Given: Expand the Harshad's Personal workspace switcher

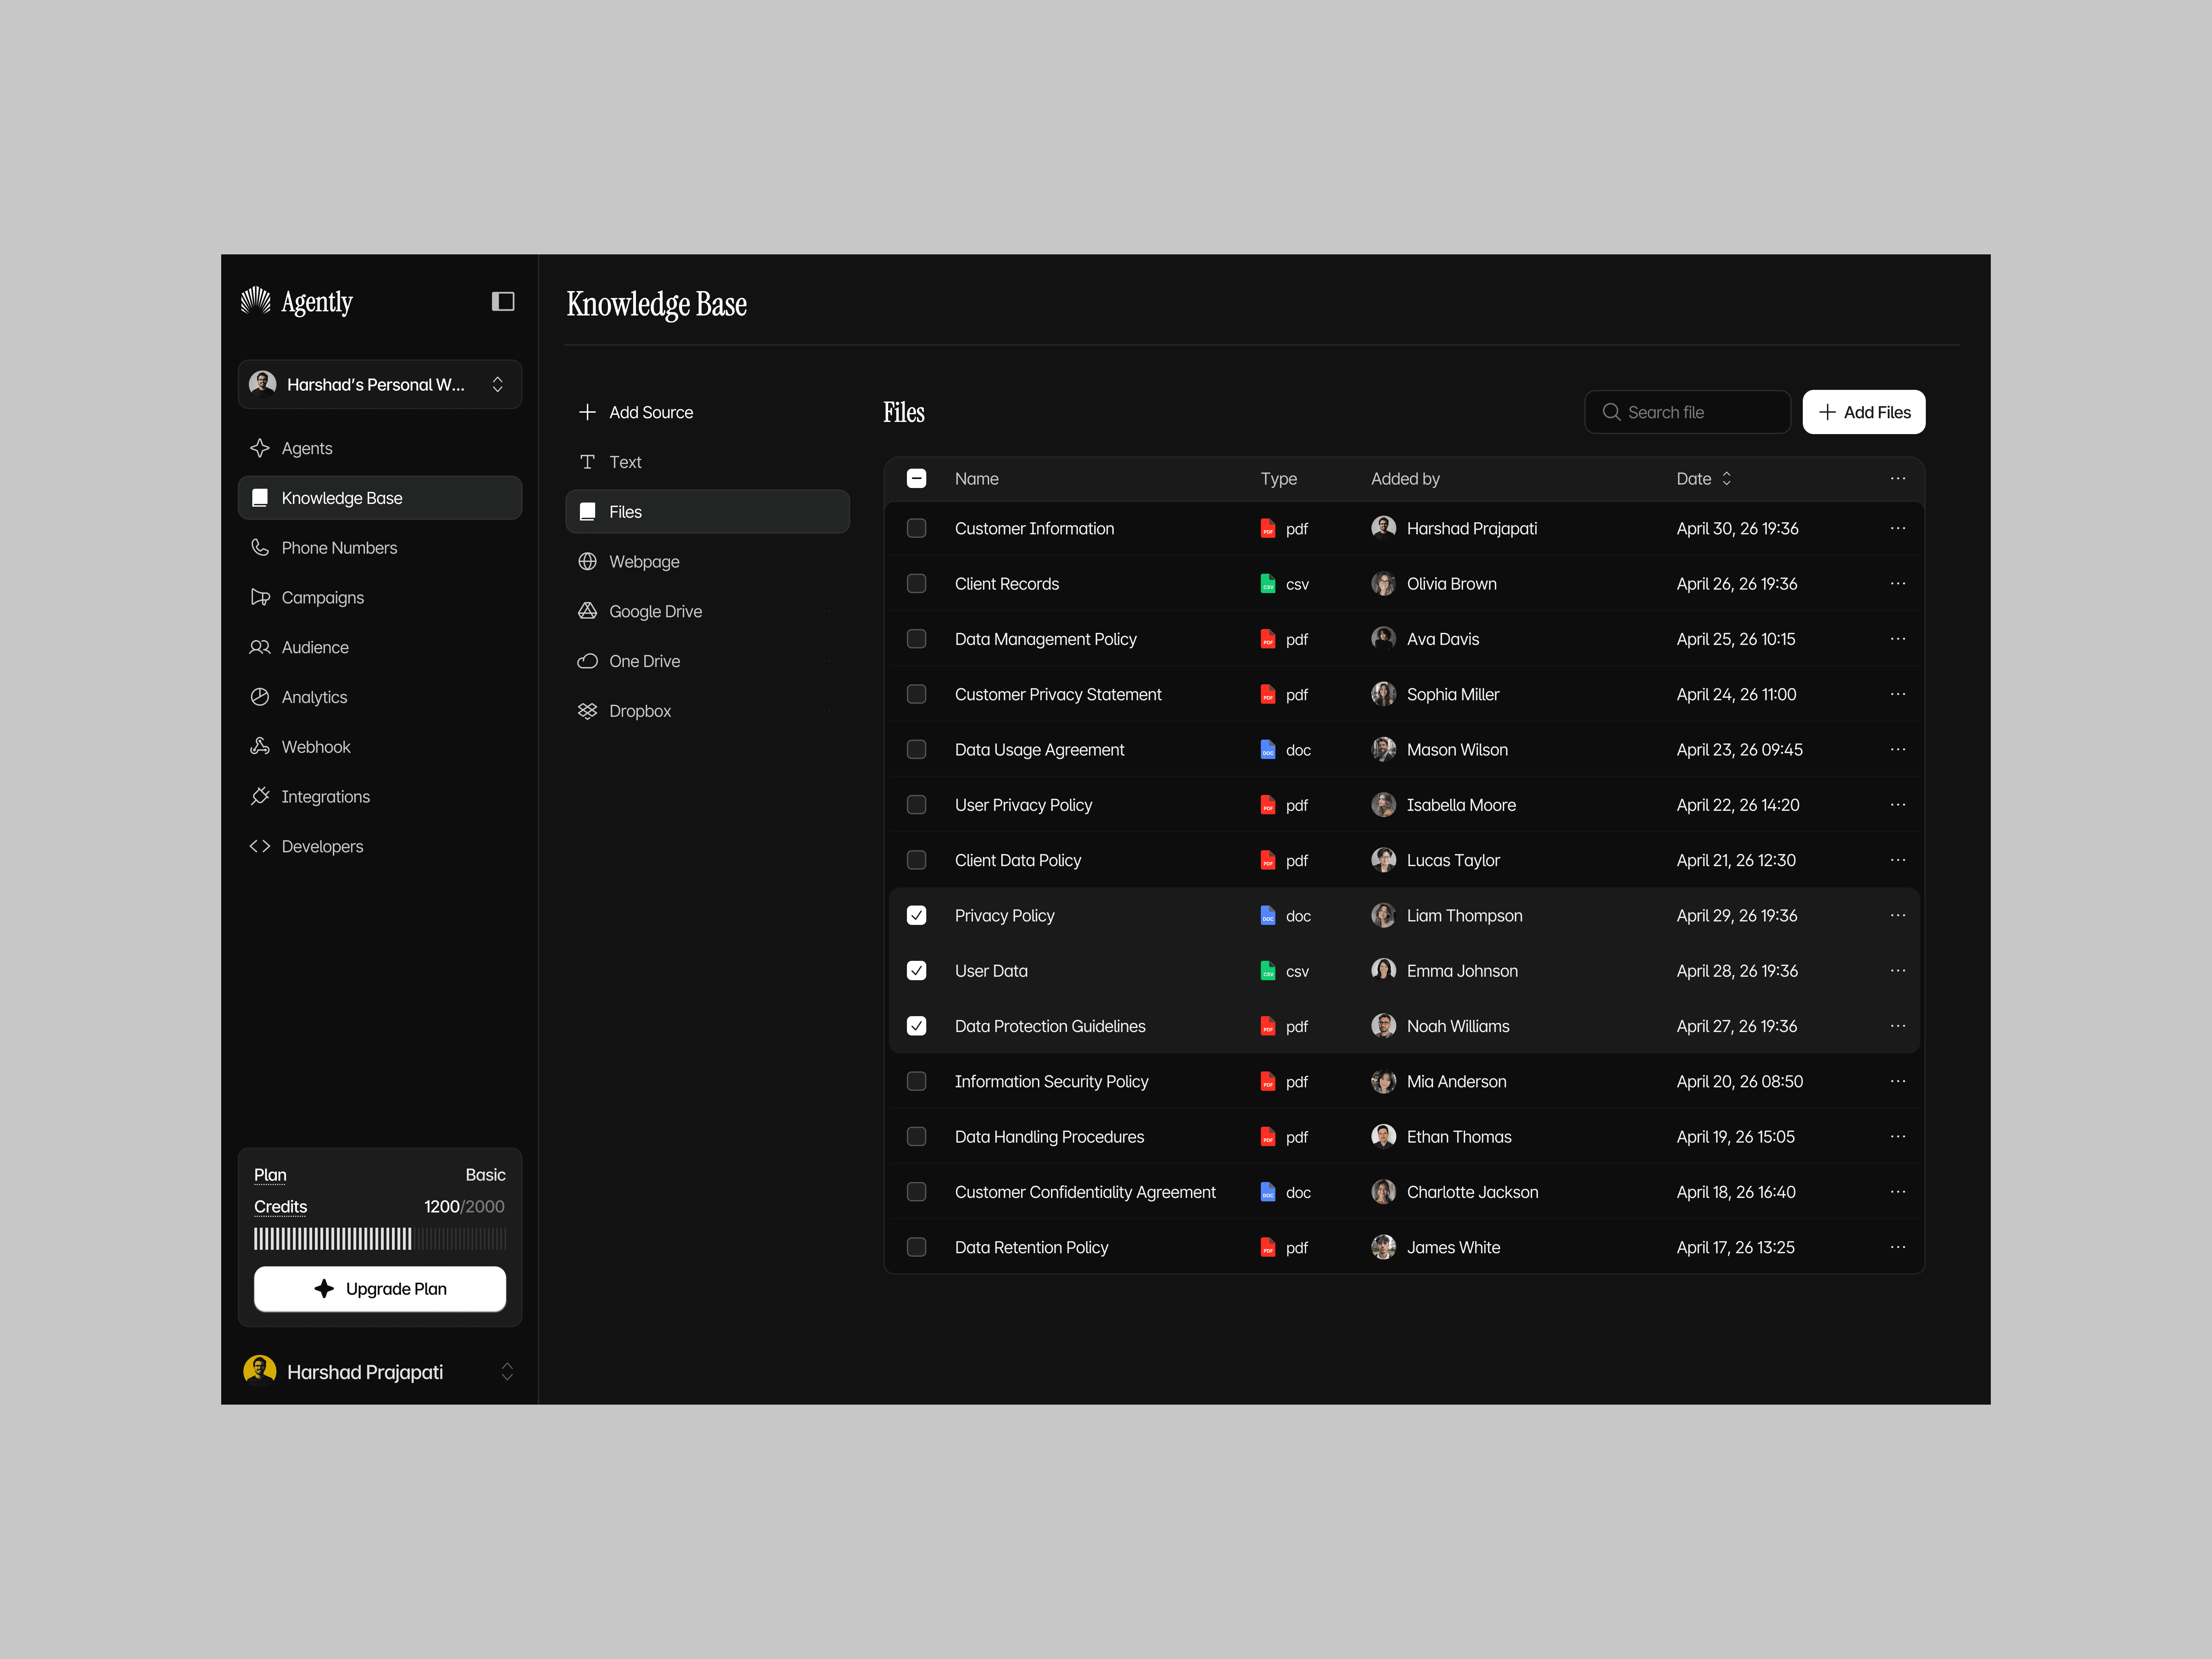Looking at the screenshot, I should click(x=380, y=384).
